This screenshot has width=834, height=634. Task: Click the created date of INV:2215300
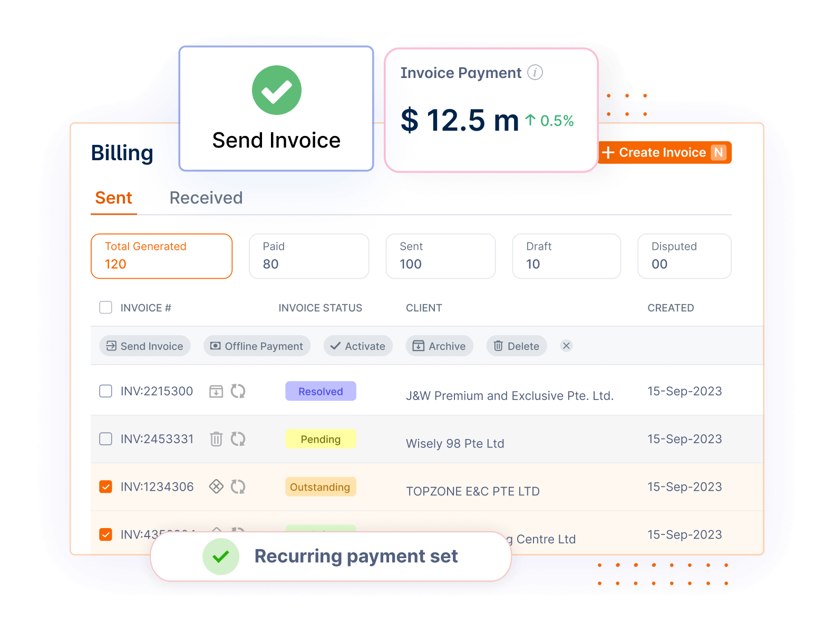pos(685,391)
